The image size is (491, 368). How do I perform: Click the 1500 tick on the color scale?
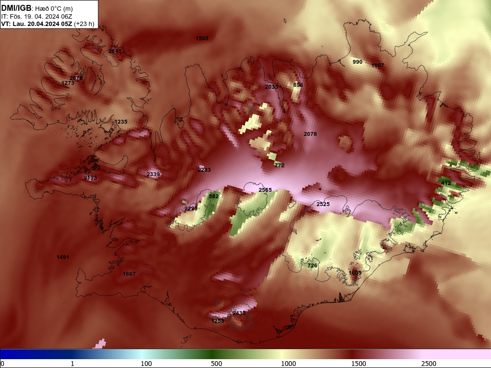[x=358, y=364]
